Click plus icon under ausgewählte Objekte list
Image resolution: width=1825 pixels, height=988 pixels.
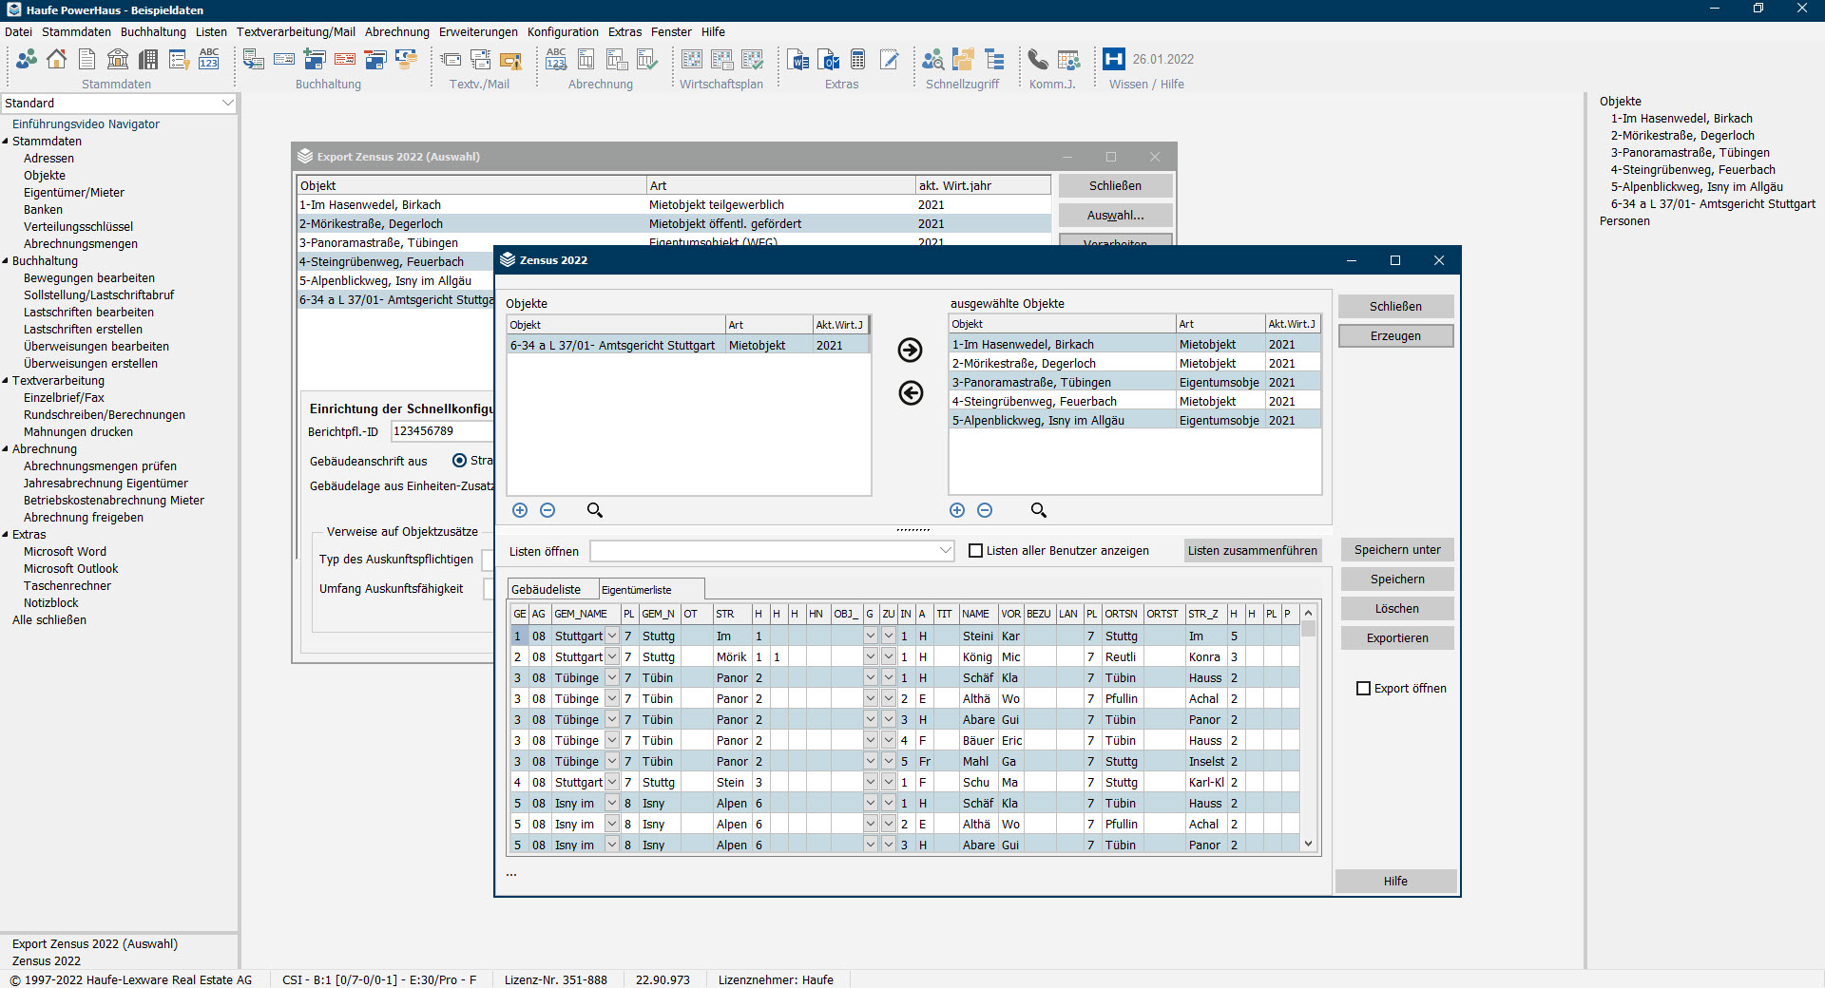click(x=957, y=510)
